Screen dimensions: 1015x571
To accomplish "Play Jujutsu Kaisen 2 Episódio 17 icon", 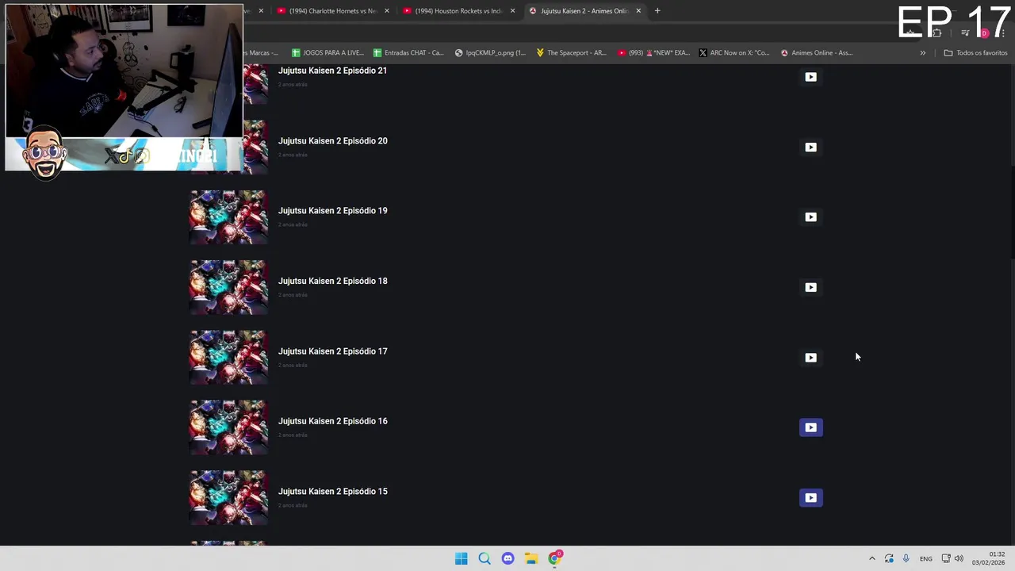I will click(810, 357).
